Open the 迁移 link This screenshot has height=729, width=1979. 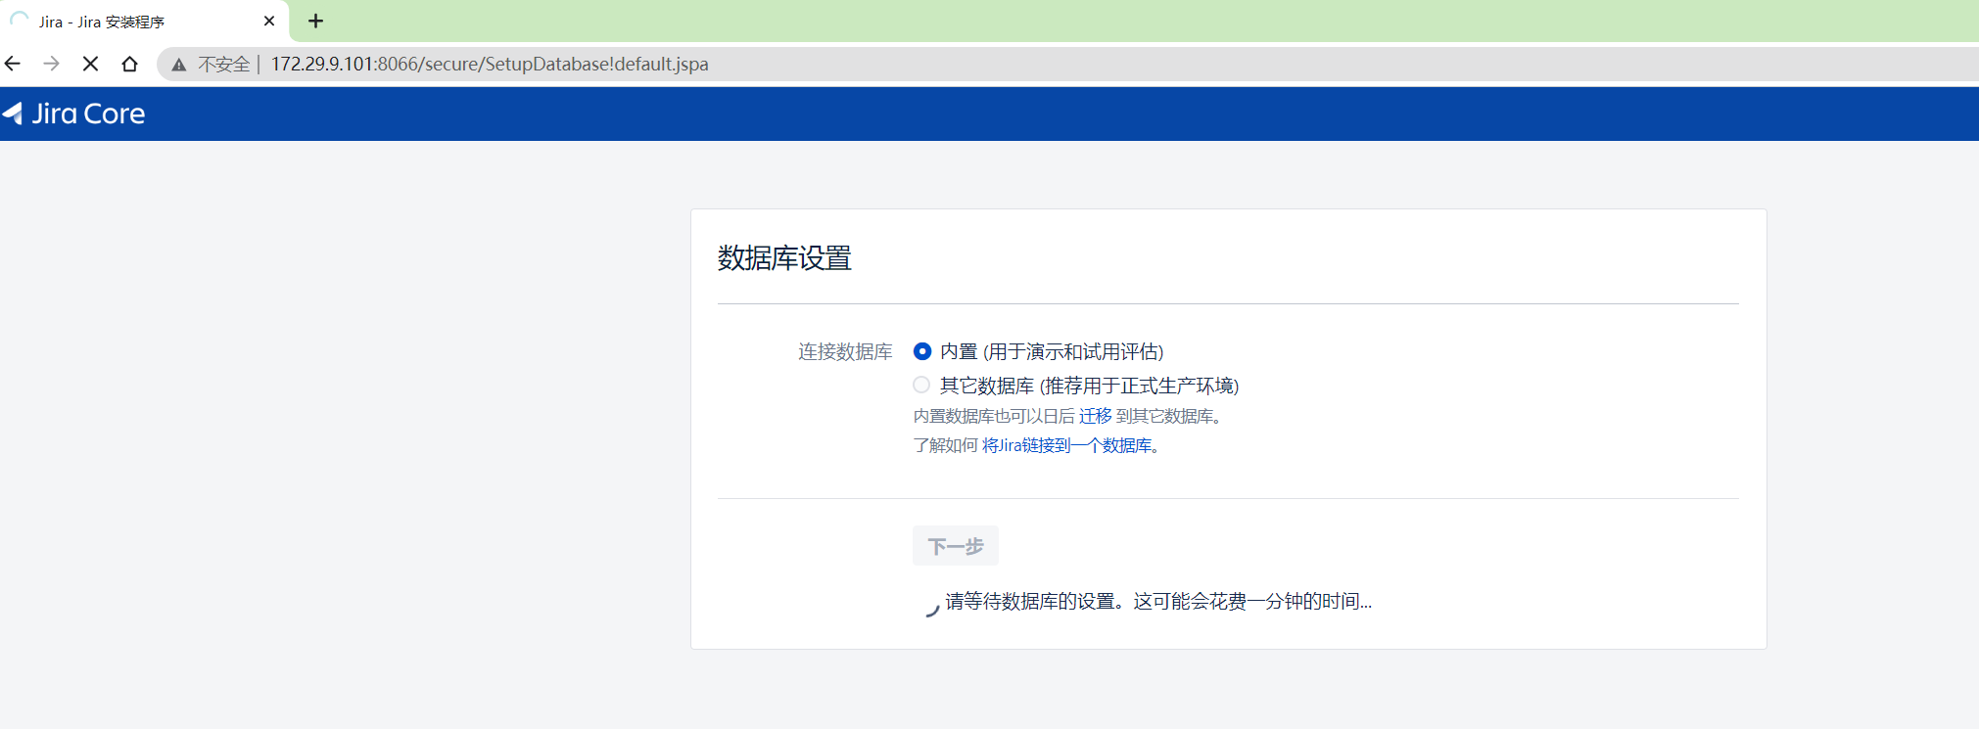point(1095,416)
